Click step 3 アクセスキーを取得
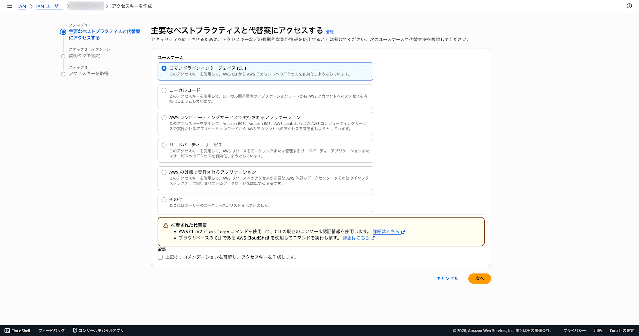The height and width of the screenshot is (336, 639). coord(89,73)
